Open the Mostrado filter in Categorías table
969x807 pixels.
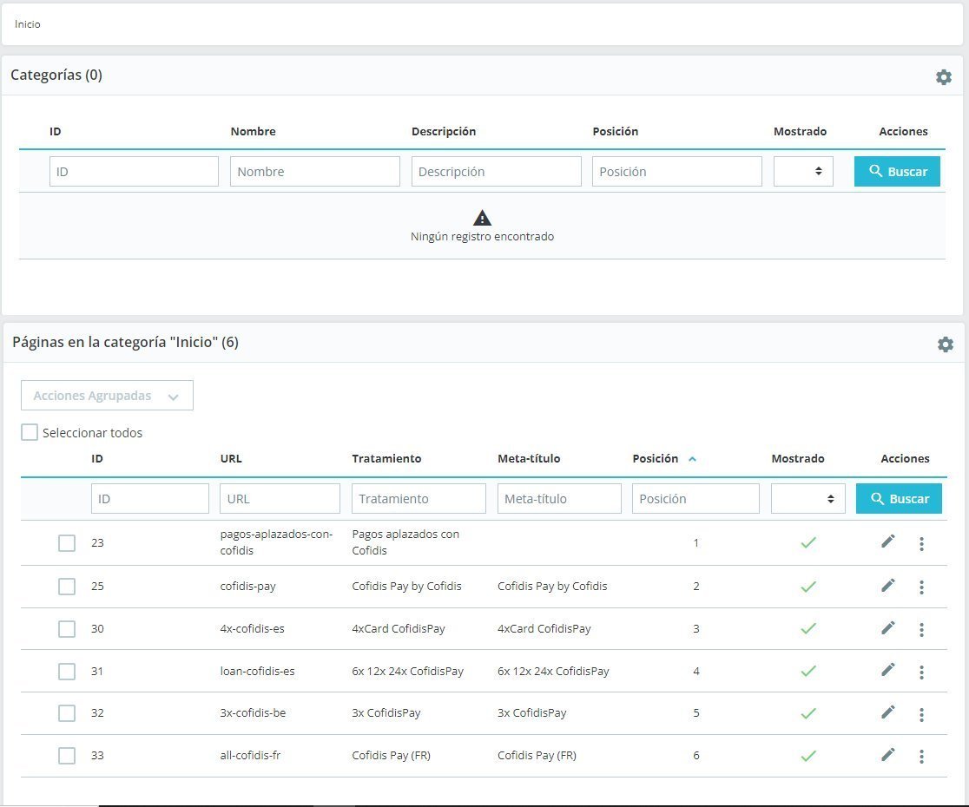pyautogui.click(x=803, y=172)
